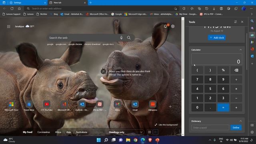Click the calculator equals button
Image resolution: width=256 pixels, height=144 pixels.
click(x=223, y=108)
